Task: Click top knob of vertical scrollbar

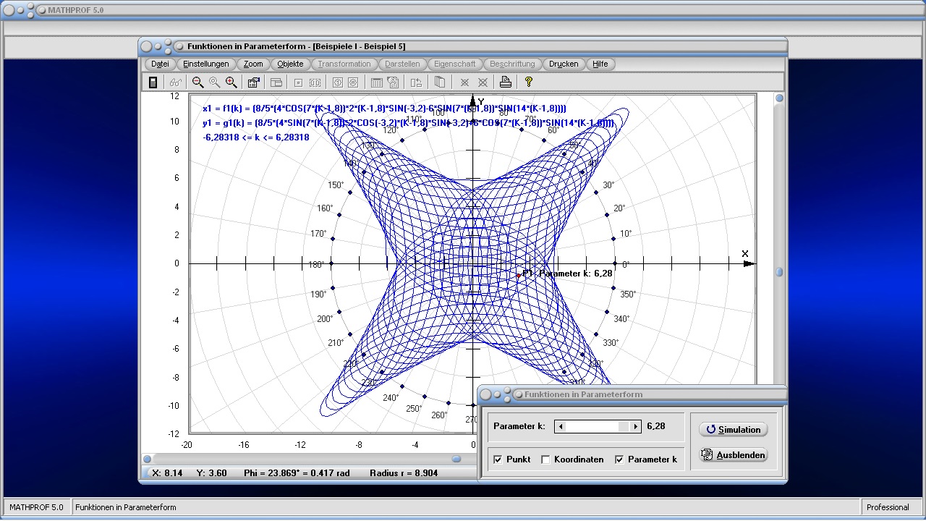Action: 779,98
